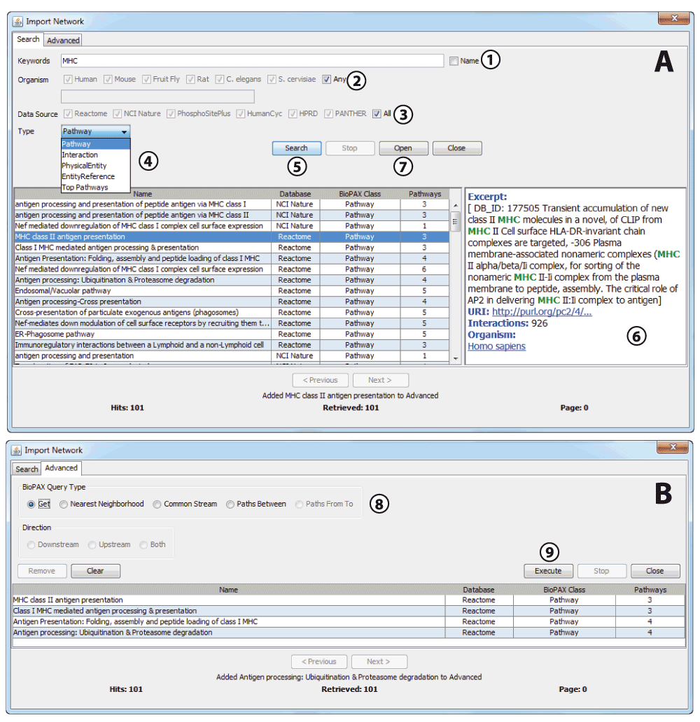Select the 'Antigen processing-Cross presentation' result row
Screen dimensions: 700x722
click(x=232, y=302)
